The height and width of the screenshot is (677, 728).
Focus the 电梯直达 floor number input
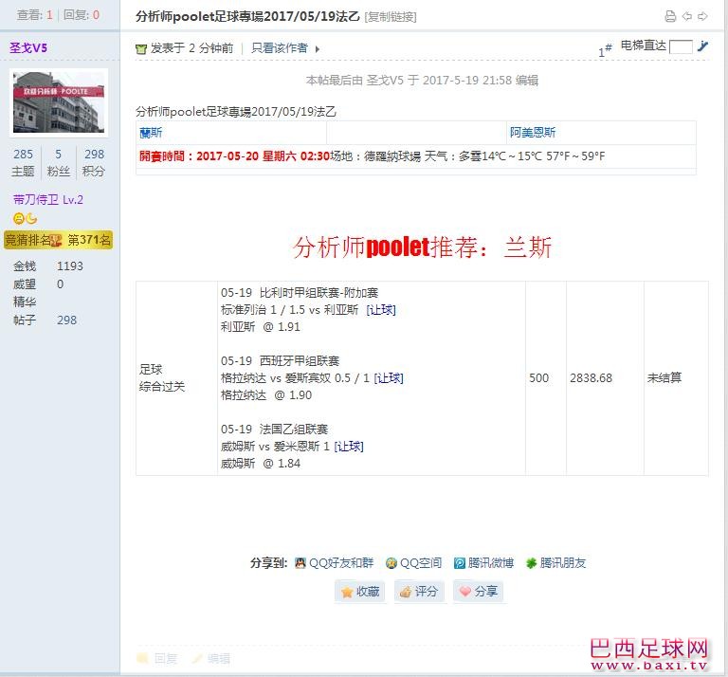tap(681, 46)
